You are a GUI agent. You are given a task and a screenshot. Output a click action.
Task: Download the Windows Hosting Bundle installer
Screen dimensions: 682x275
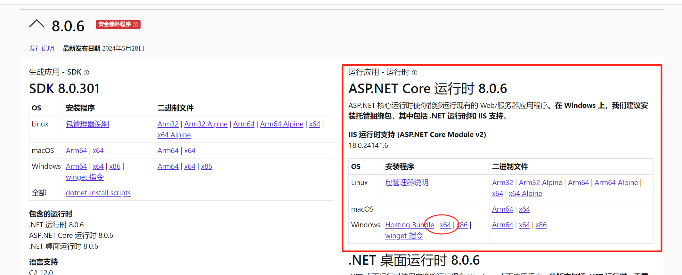pos(410,225)
